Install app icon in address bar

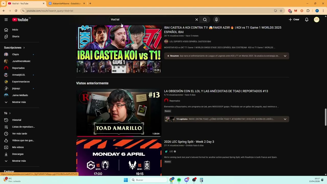click(275, 11)
